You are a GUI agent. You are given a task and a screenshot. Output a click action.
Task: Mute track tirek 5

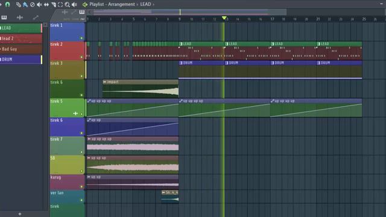pyautogui.click(x=81, y=114)
